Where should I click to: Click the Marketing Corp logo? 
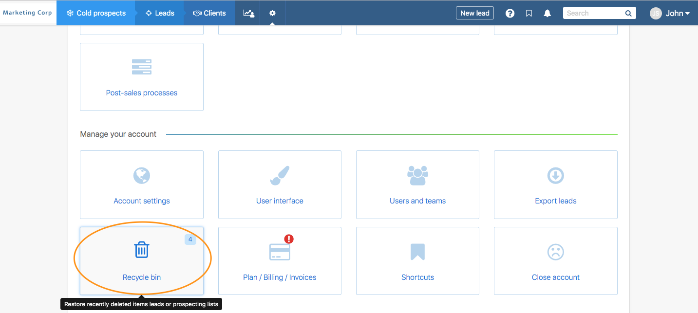(x=27, y=13)
